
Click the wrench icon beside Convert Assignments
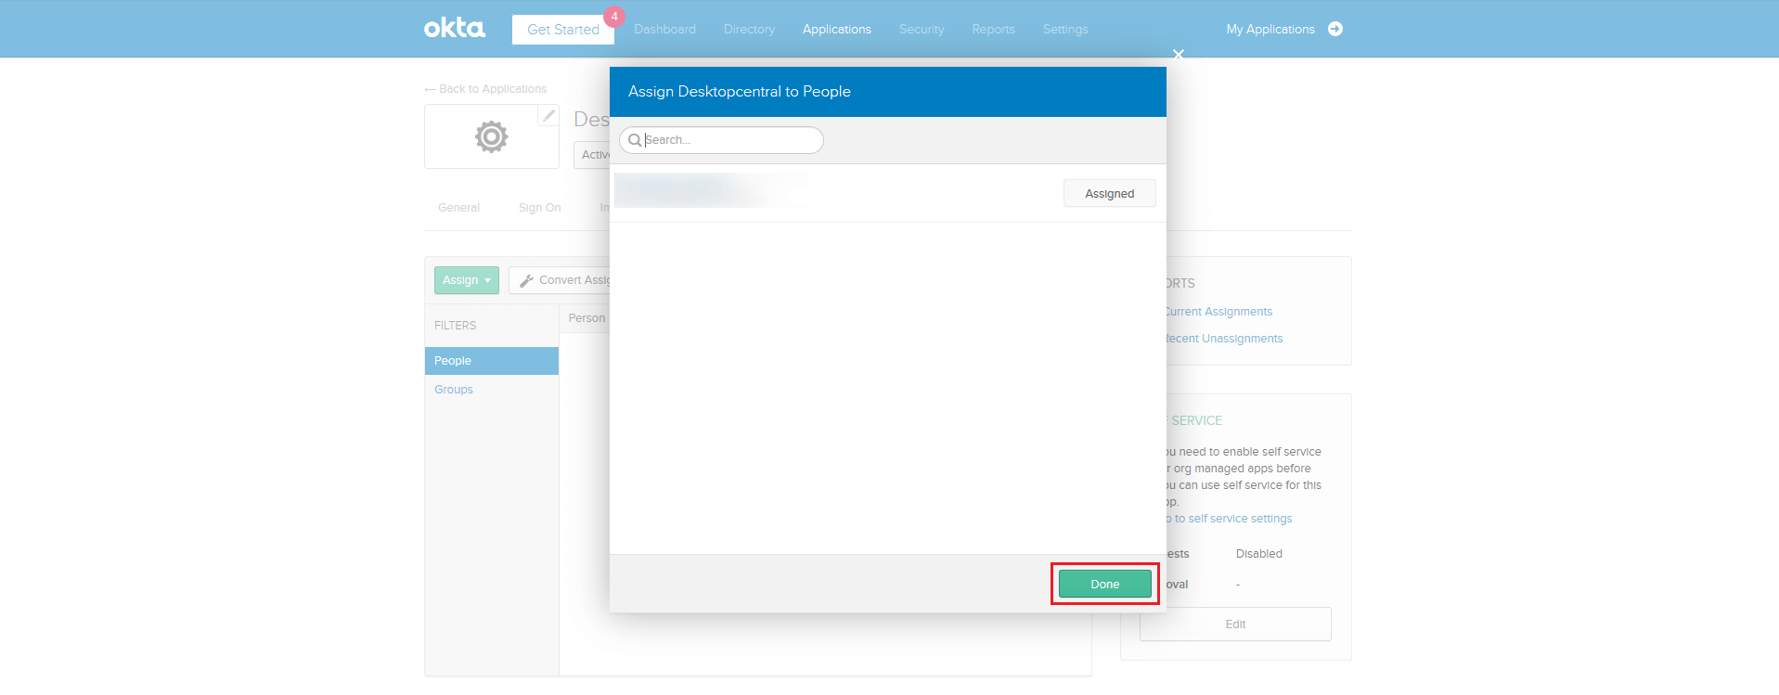[526, 280]
